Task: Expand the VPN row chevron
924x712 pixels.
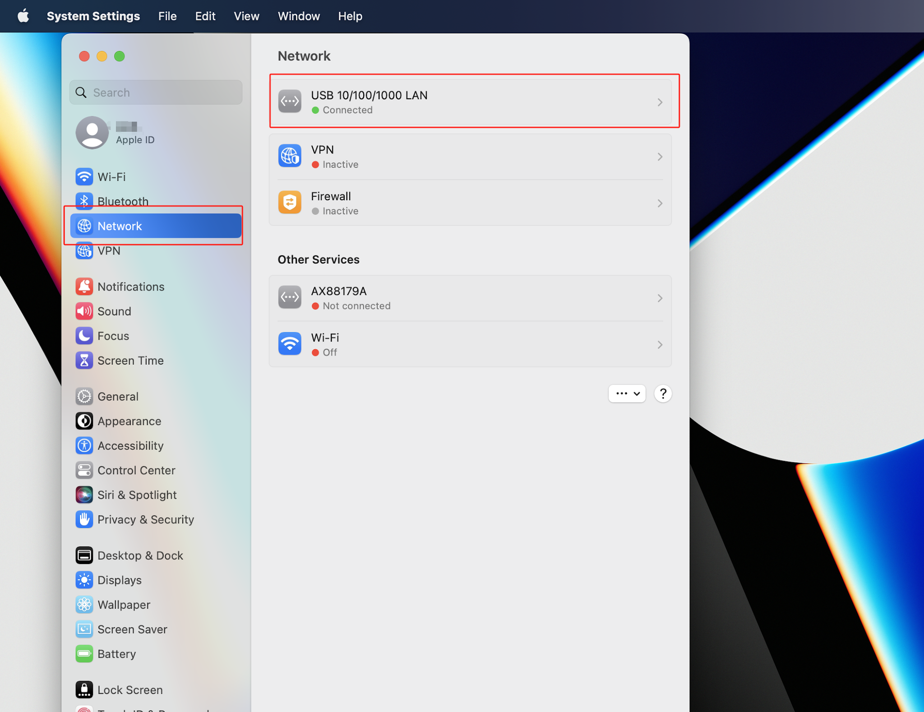Action: [x=660, y=157]
